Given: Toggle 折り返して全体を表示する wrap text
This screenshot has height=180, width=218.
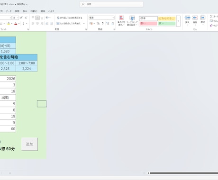Looking at the screenshot, I should (70, 18).
